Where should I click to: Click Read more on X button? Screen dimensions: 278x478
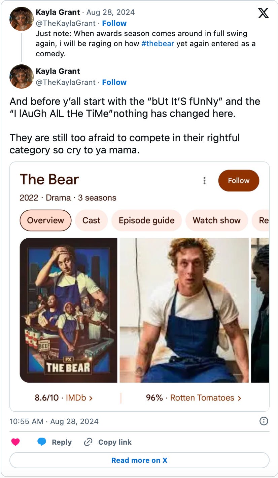139,460
